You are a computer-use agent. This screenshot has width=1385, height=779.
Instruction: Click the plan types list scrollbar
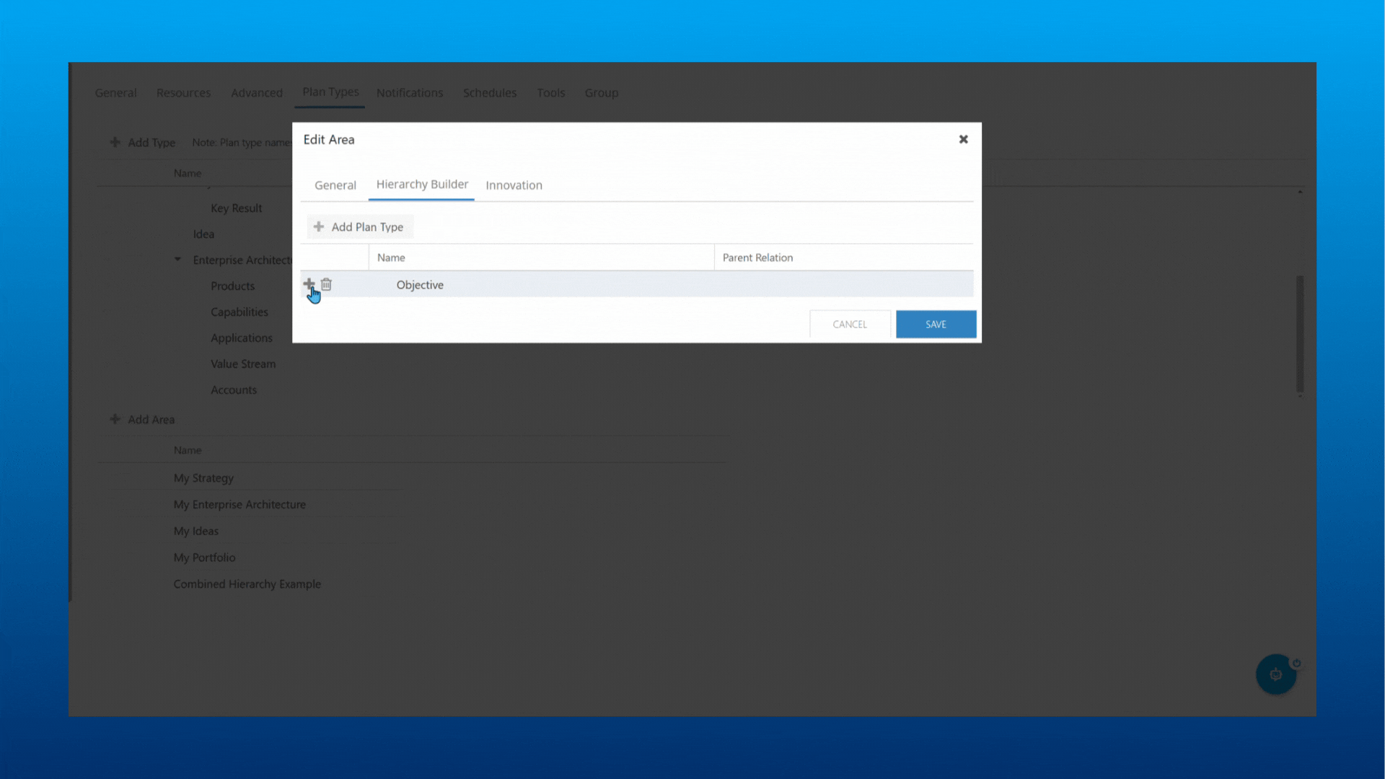coord(1300,333)
